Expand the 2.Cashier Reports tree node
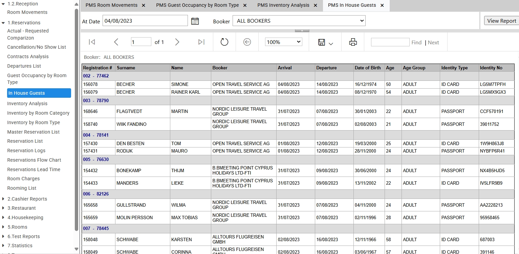Image resolution: width=519 pixels, height=254 pixels. (x=3, y=199)
